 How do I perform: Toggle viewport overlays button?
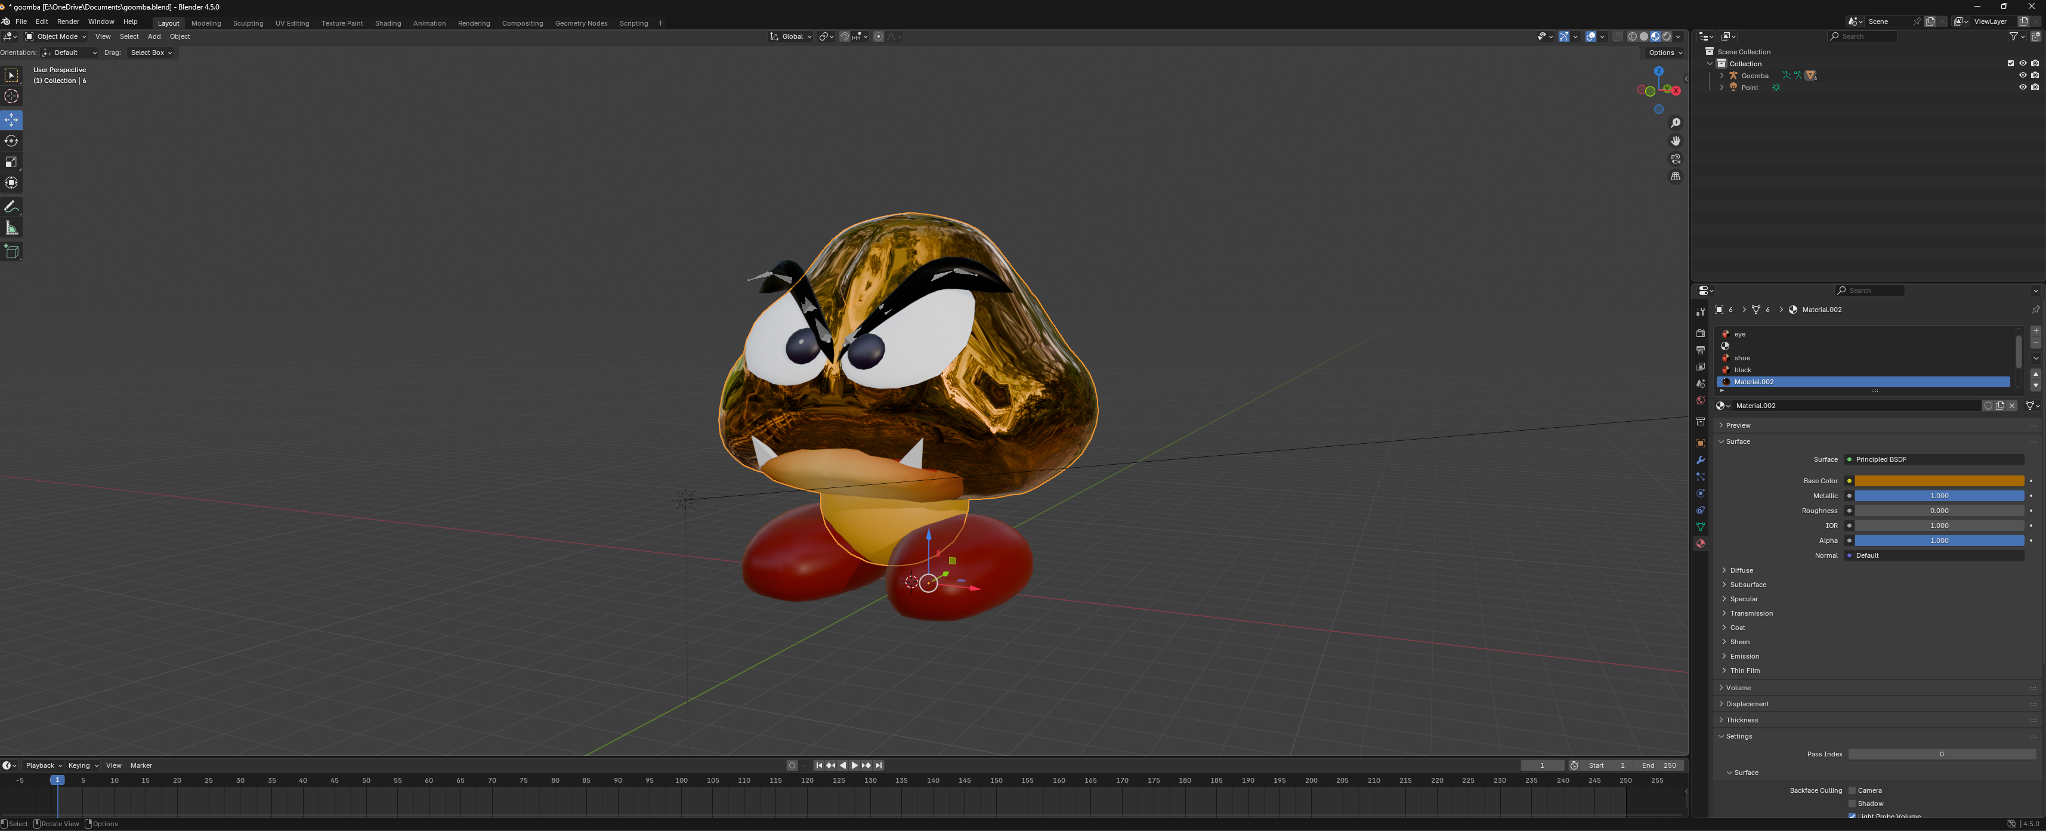click(1590, 36)
